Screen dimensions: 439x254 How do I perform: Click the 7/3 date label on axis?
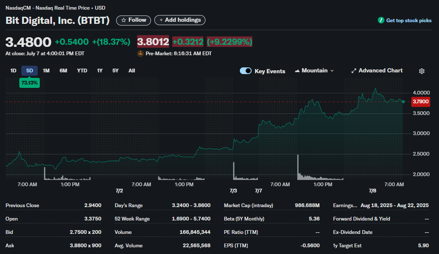pyautogui.click(x=233, y=191)
